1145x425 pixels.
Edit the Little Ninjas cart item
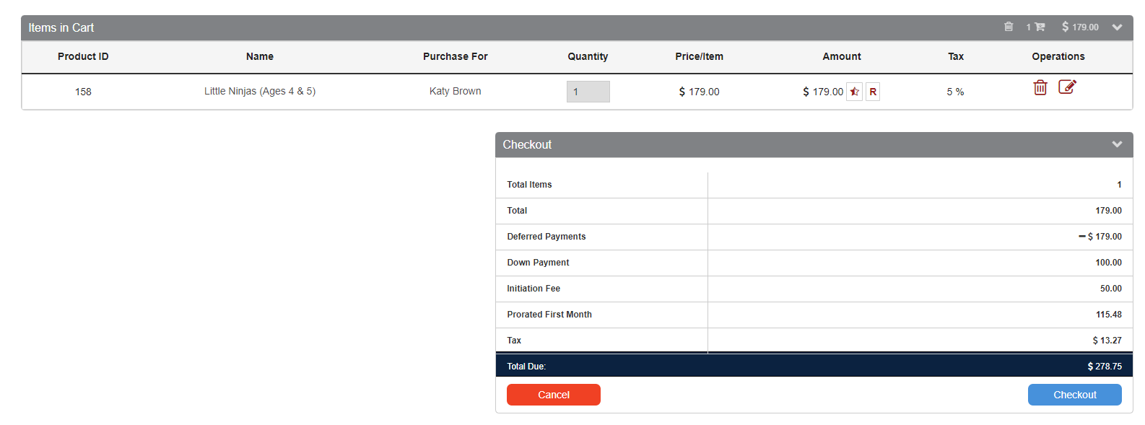click(x=1067, y=87)
